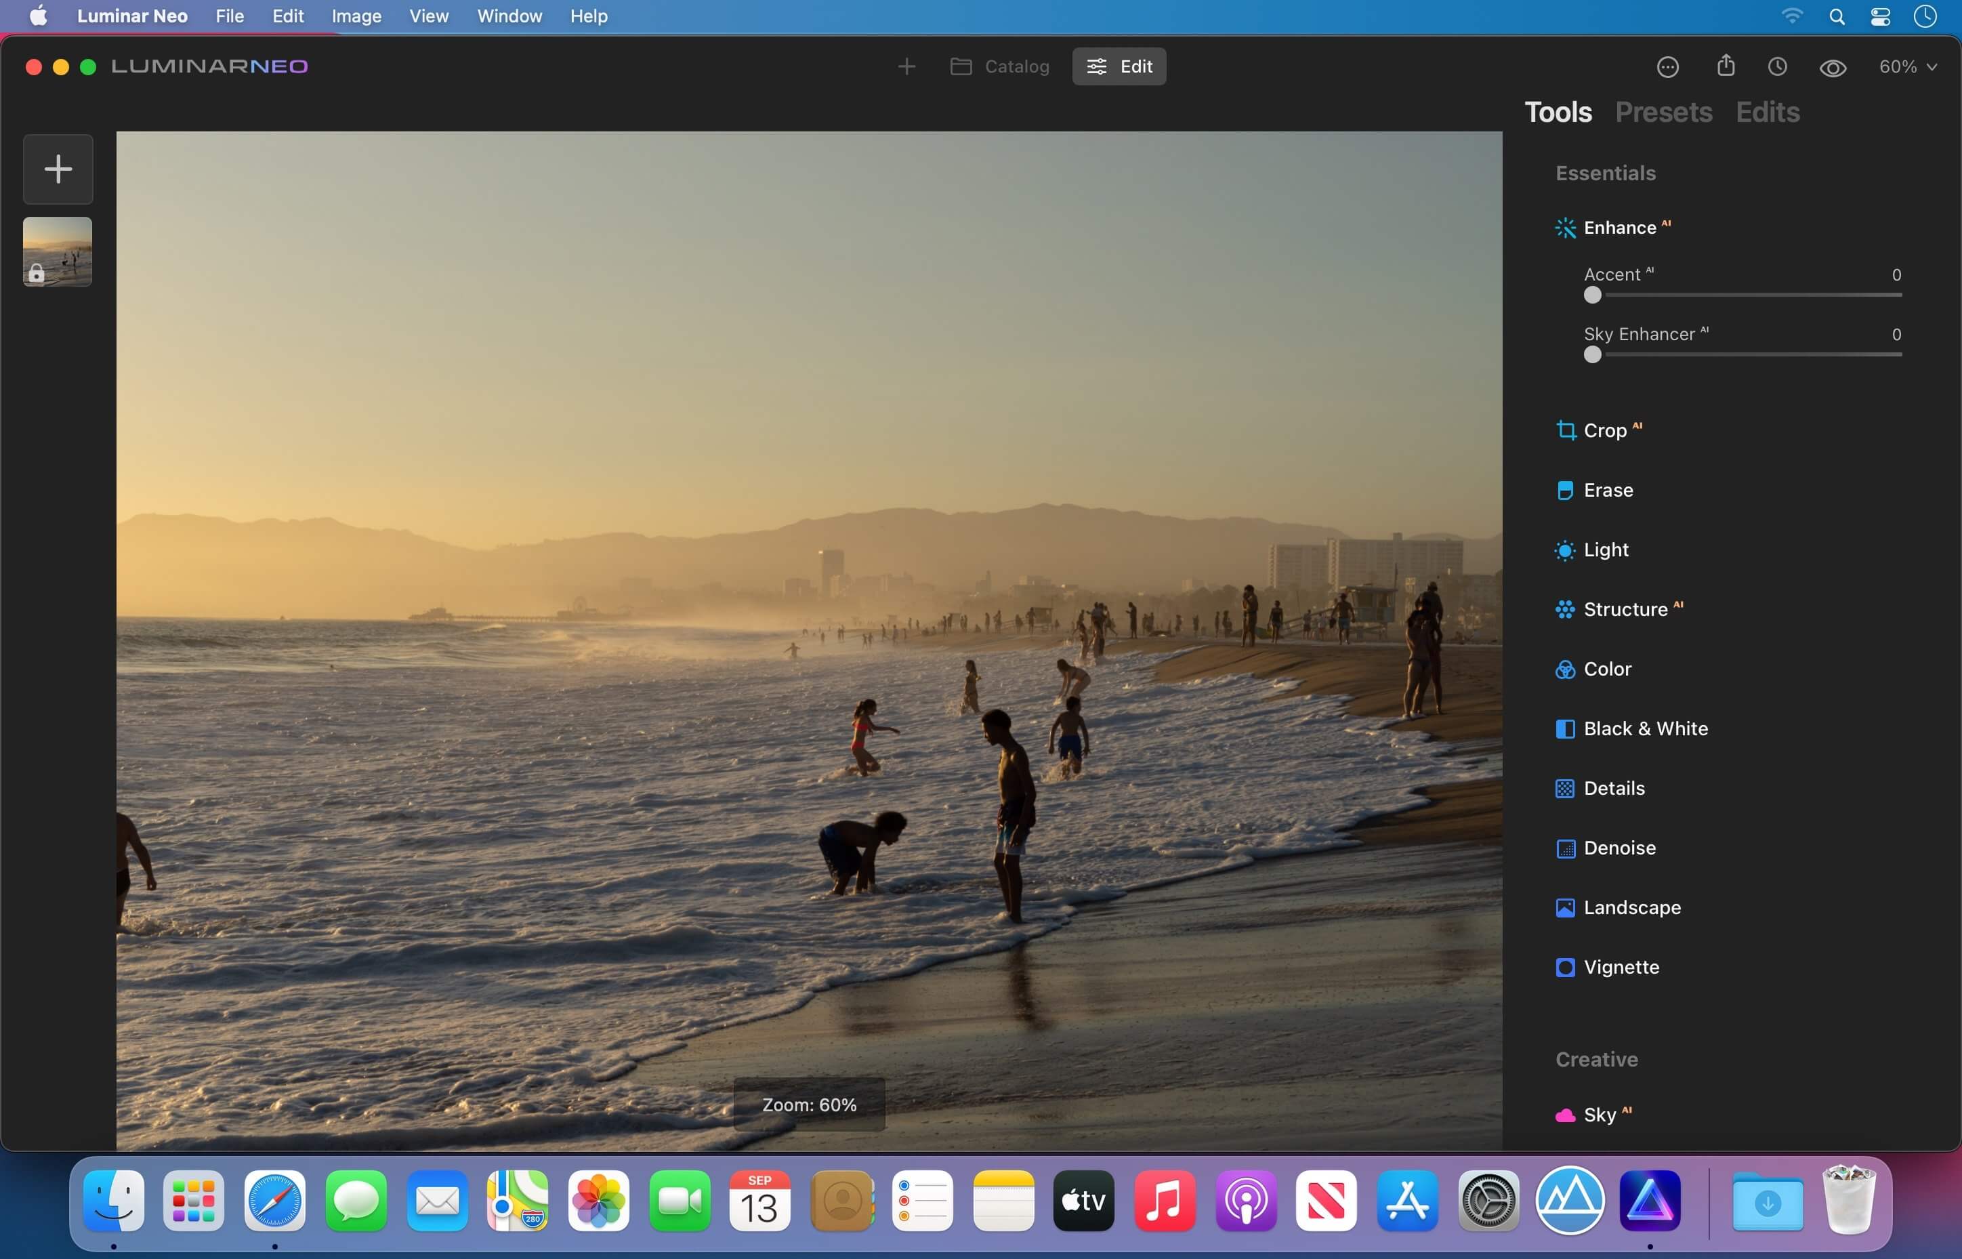This screenshot has height=1259, width=1962.
Task: Click the share/export icon in top bar
Action: (x=1725, y=66)
